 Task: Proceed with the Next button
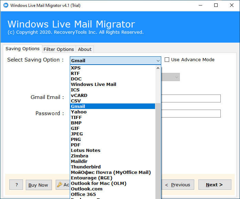point(215,185)
